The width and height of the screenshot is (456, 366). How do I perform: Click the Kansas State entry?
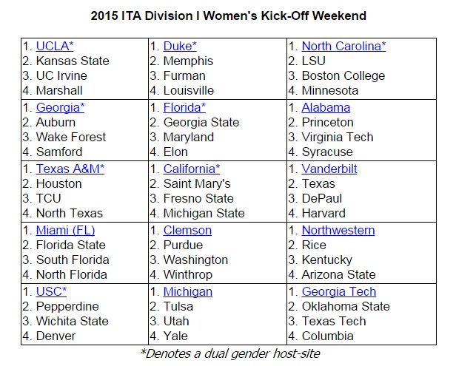(x=72, y=61)
